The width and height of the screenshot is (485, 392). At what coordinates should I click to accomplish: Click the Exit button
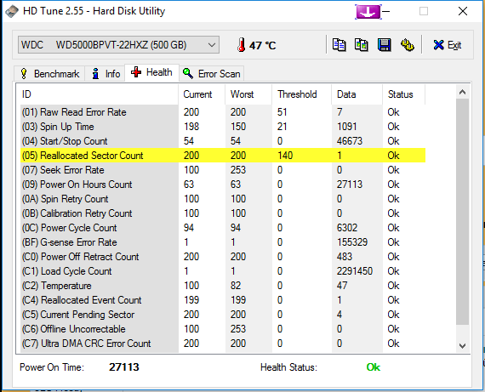(x=448, y=45)
